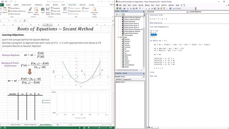
Task: Expand the Excel formula bar
Action: coord(113,21)
